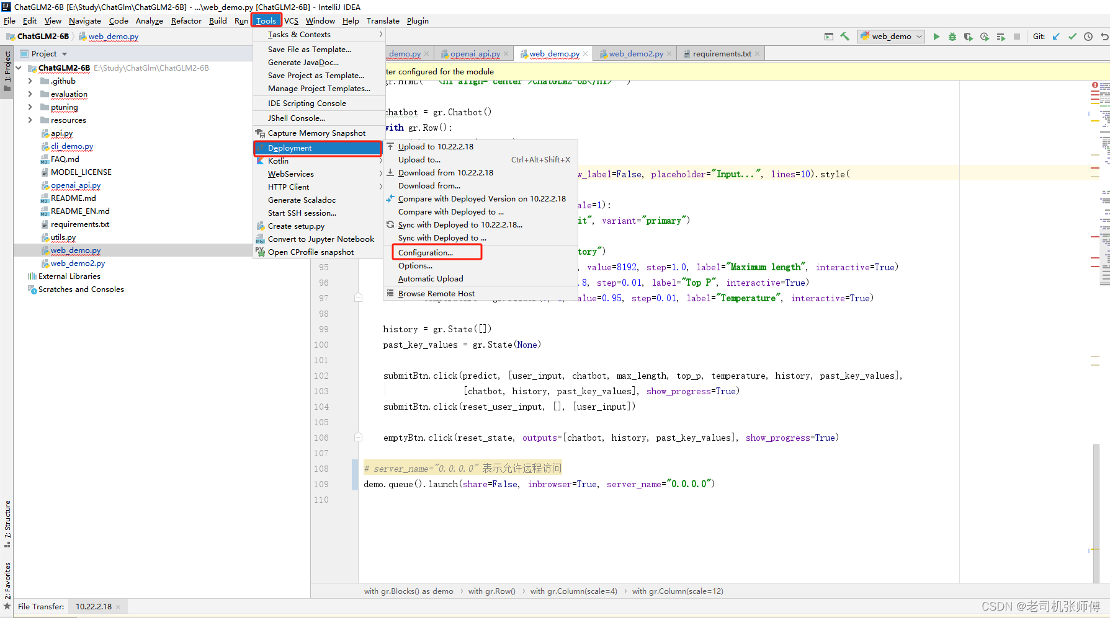Click line 109 demo.queue launch code
The width and height of the screenshot is (1110, 618).
point(539,484)
